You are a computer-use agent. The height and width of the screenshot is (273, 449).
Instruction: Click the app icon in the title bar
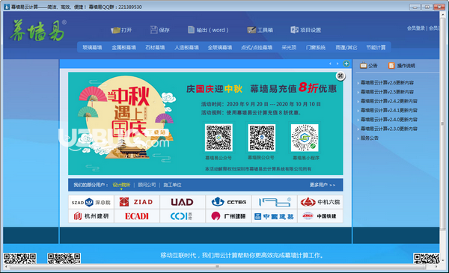tap(6, 7)
